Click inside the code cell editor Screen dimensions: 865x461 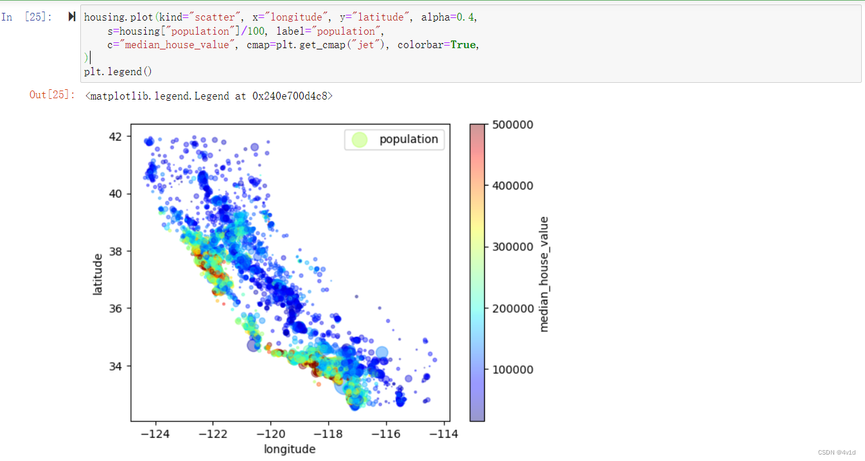pos(471,44)
